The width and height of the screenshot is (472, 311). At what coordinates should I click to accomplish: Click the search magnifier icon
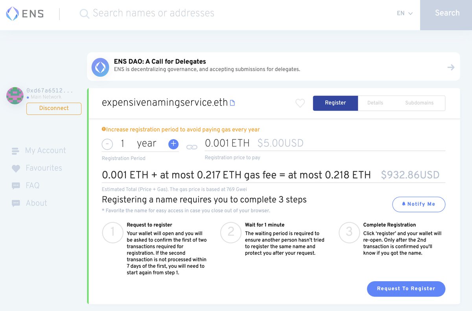pyautogui.click(x=84, y=14)
